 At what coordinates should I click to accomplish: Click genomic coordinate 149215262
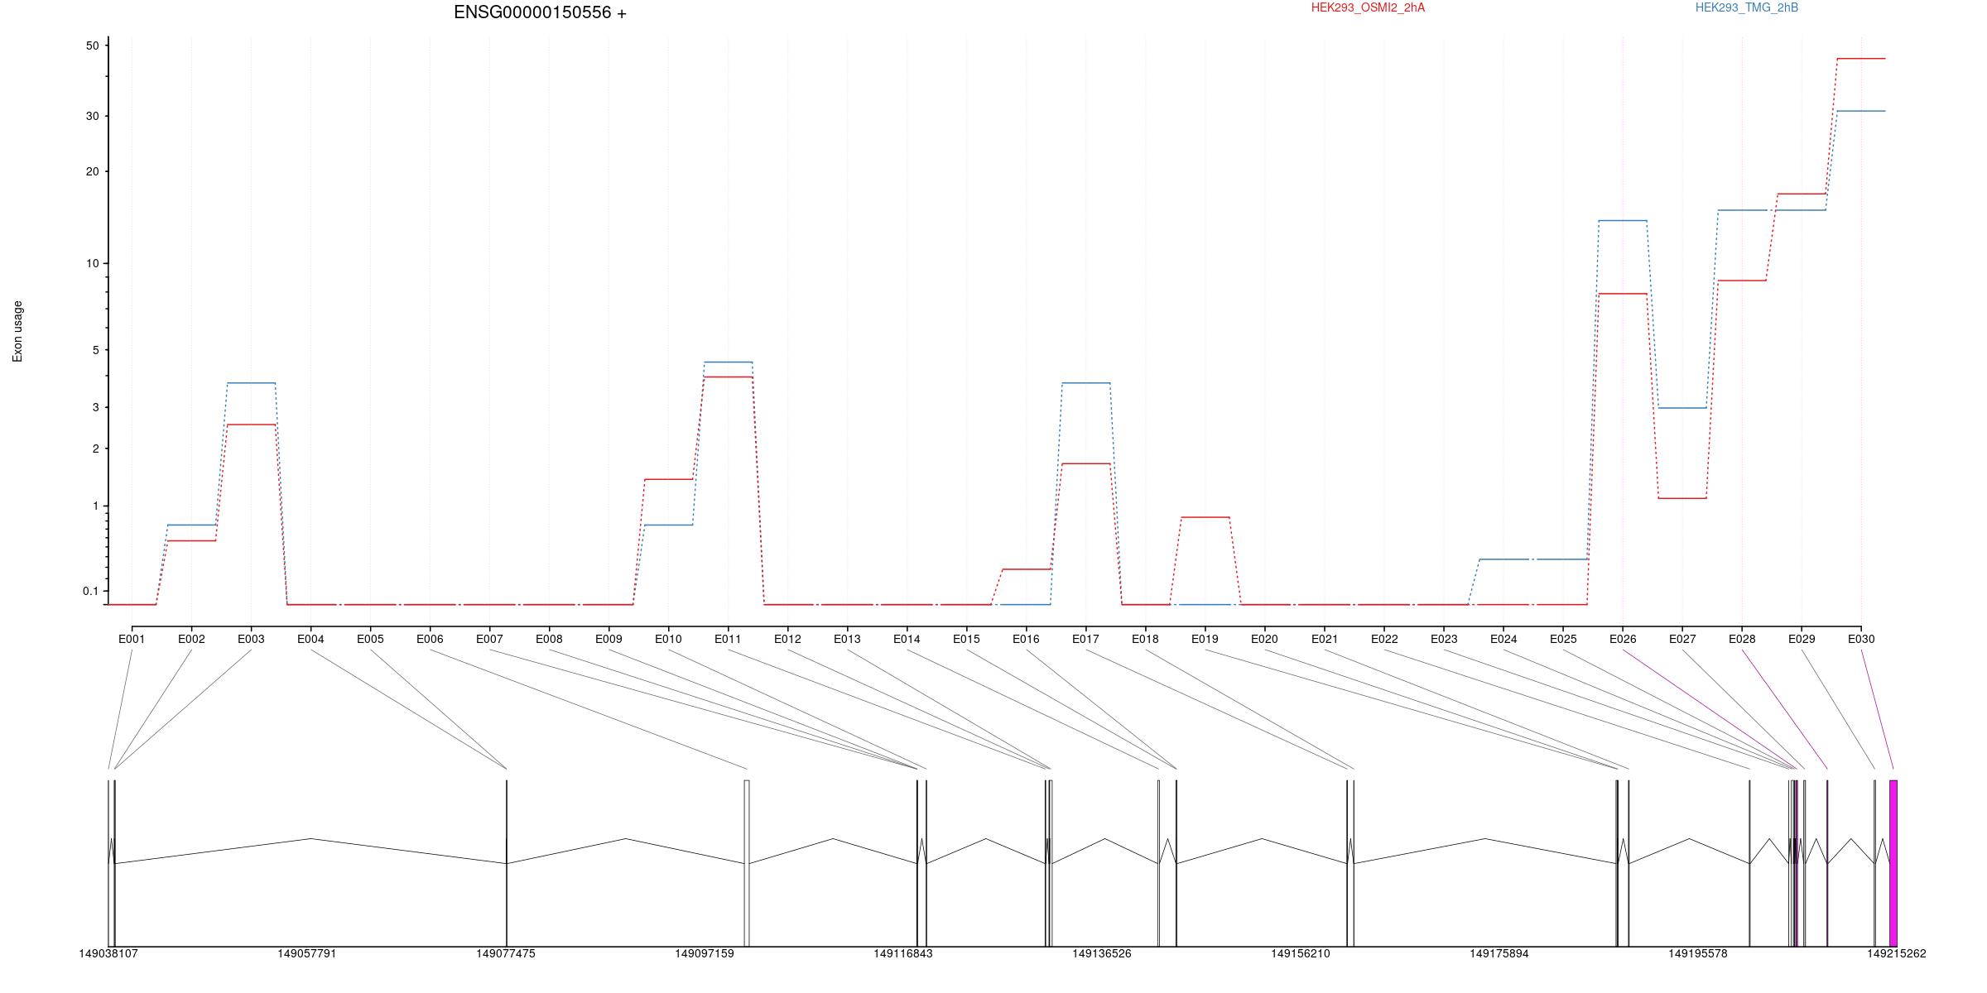1897,953
